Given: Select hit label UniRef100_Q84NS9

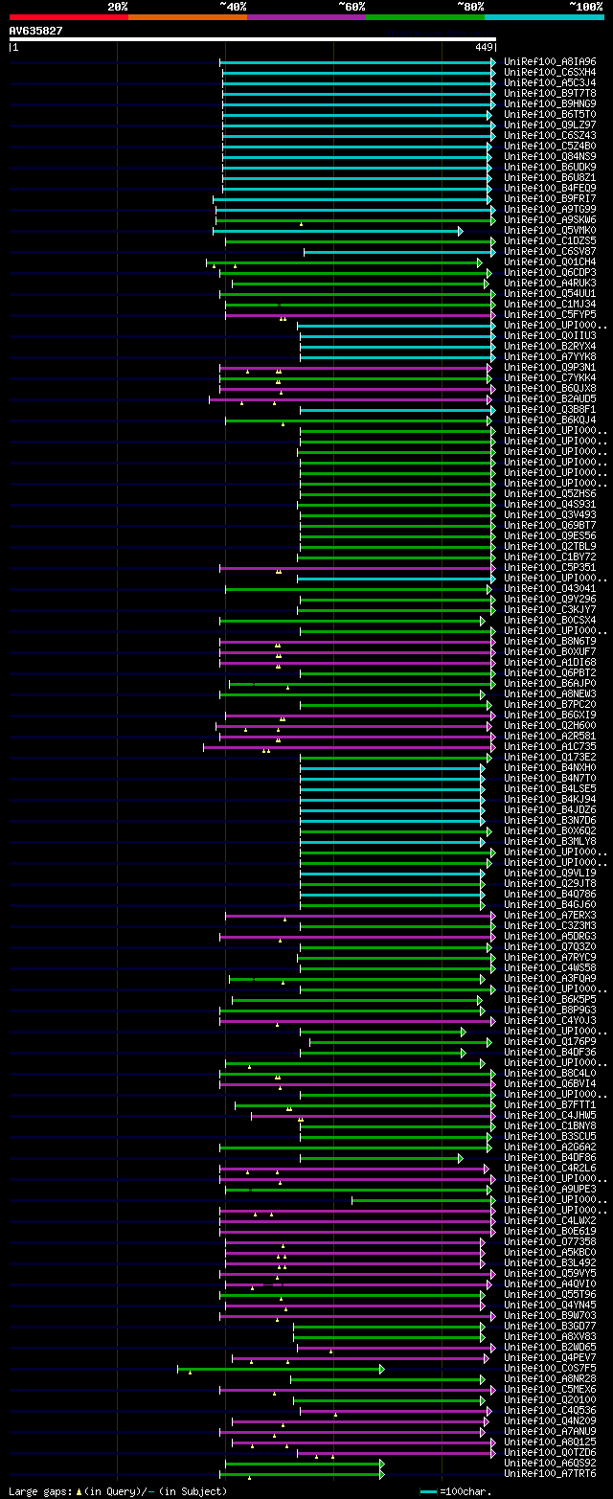Looking at the screenshot, I should click(x=550, y=156).
